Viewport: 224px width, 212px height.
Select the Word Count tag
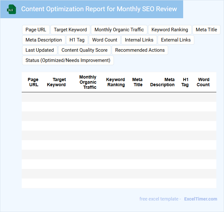(x=105, y=40)
